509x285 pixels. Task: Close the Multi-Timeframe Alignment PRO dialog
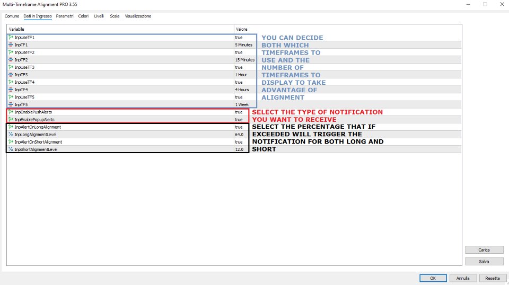[502, 4]
